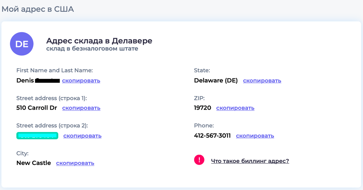Open Что такое биллинг адрес? link
The image size is (363, 190).
coord(250,161)
